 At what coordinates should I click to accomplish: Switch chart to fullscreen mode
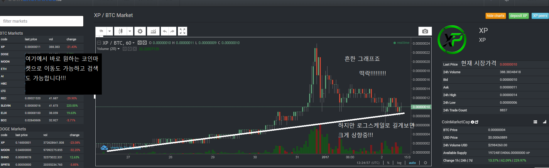[183, 31]
